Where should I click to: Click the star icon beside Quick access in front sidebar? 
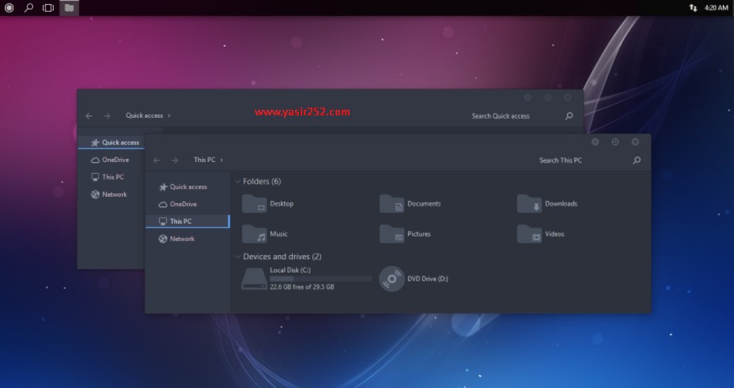point(163,187)
